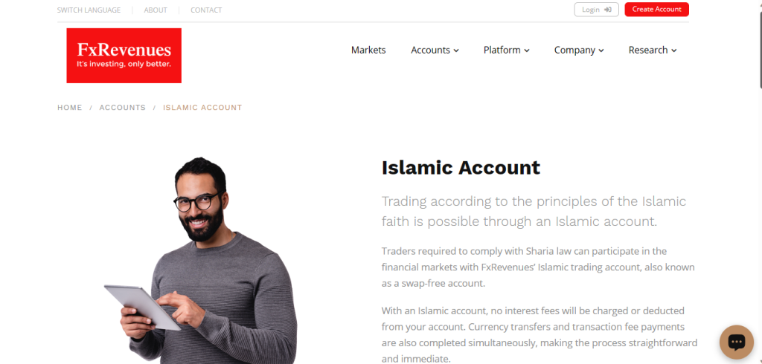Click the man with tablet image
The image size is (762, 364).
point(202,261)
